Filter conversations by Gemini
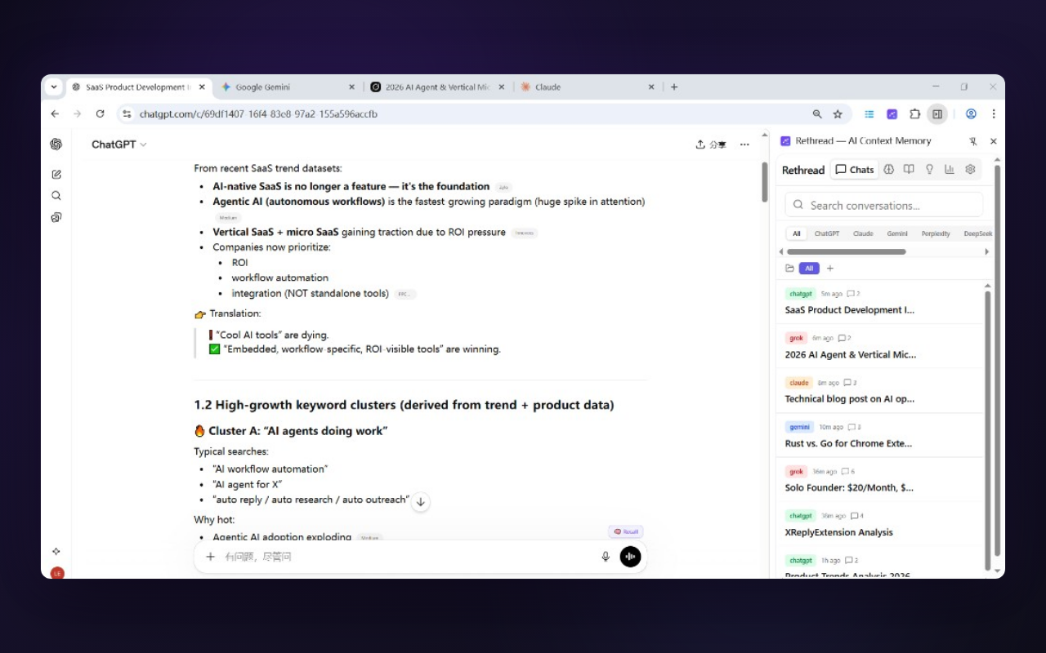 pos(897,233)
